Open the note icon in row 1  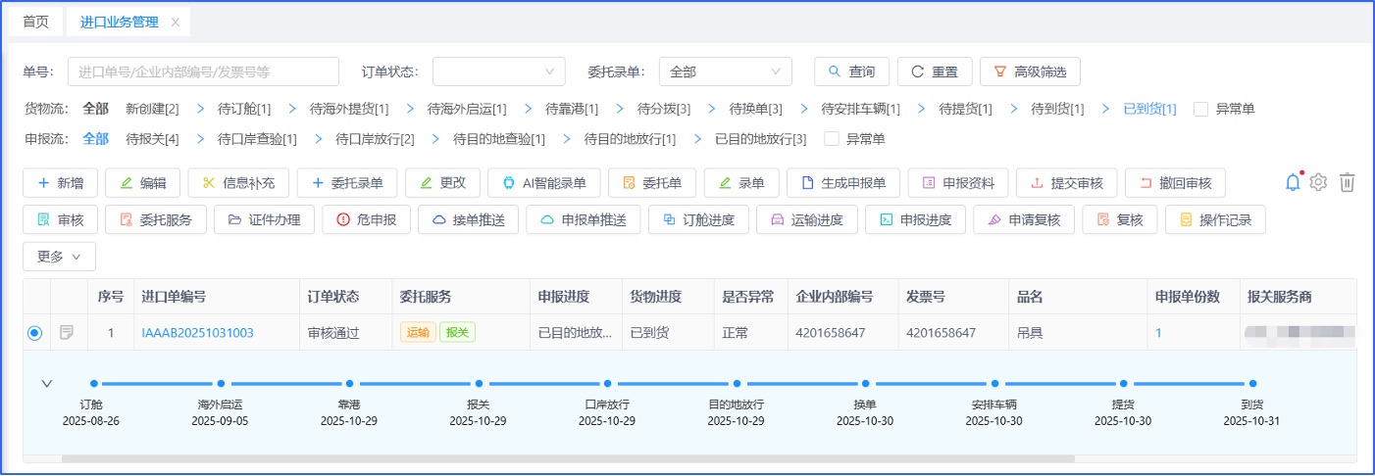coord(67,333)
